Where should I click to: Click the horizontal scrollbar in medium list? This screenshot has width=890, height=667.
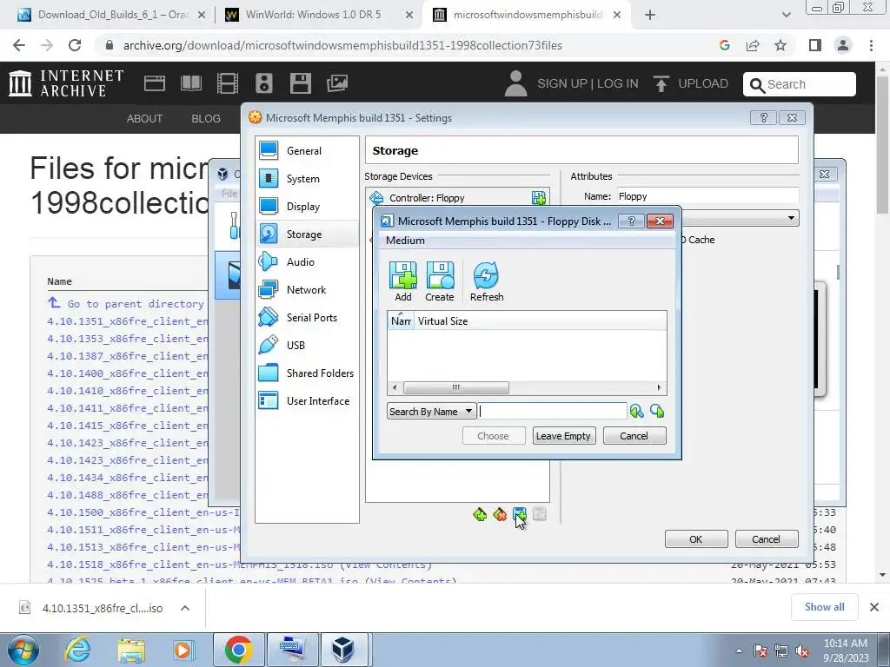[455, 387]
